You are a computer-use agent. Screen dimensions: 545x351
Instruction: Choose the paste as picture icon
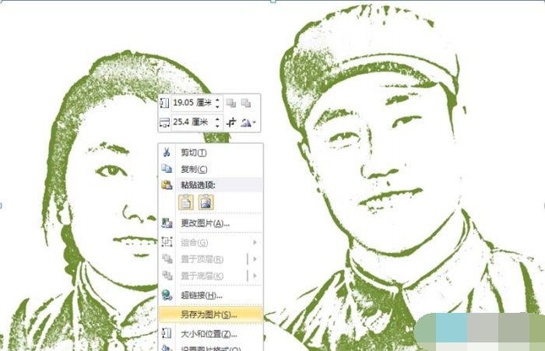(206, 202)
